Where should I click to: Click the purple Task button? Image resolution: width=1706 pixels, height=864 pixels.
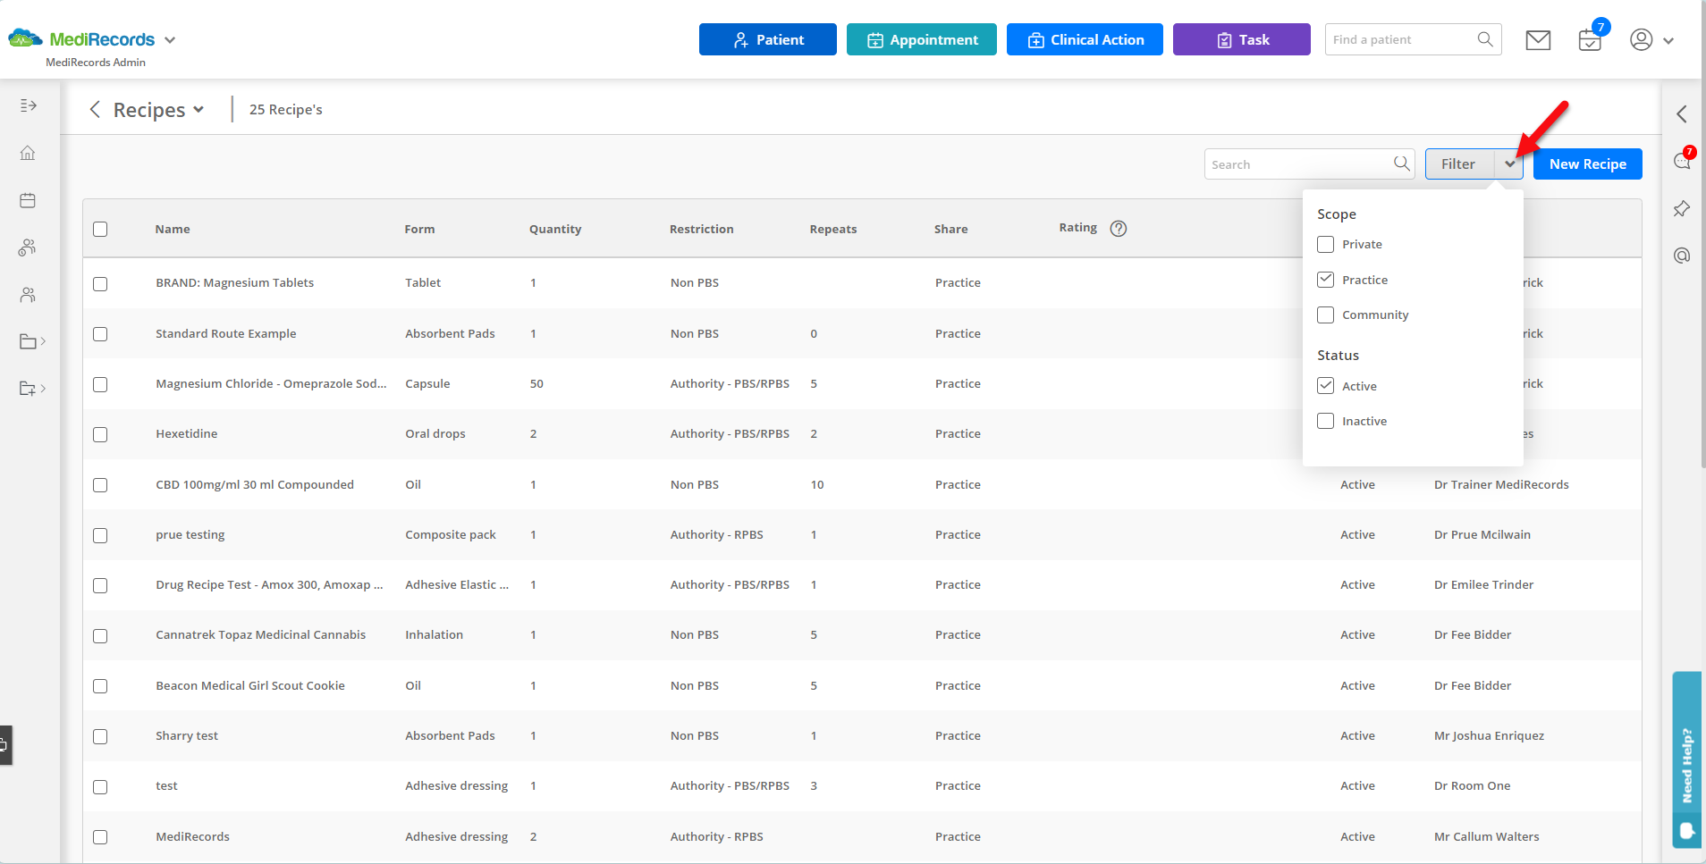tap(1242, 39)
